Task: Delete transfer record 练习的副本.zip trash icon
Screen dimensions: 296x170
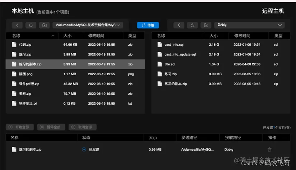Action: coord(269,150)
